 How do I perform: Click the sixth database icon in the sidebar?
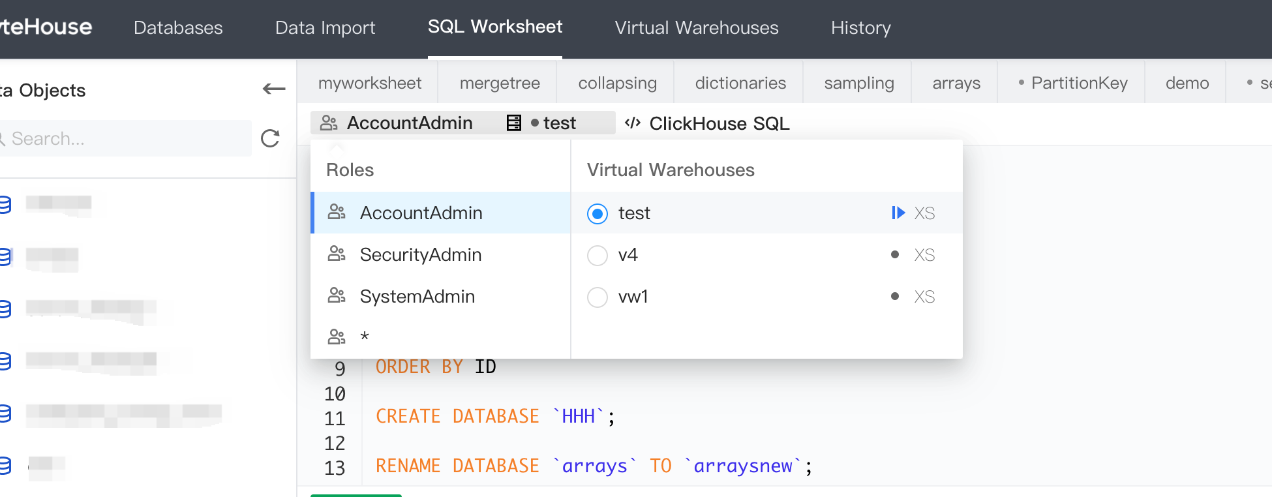(5, 466)
